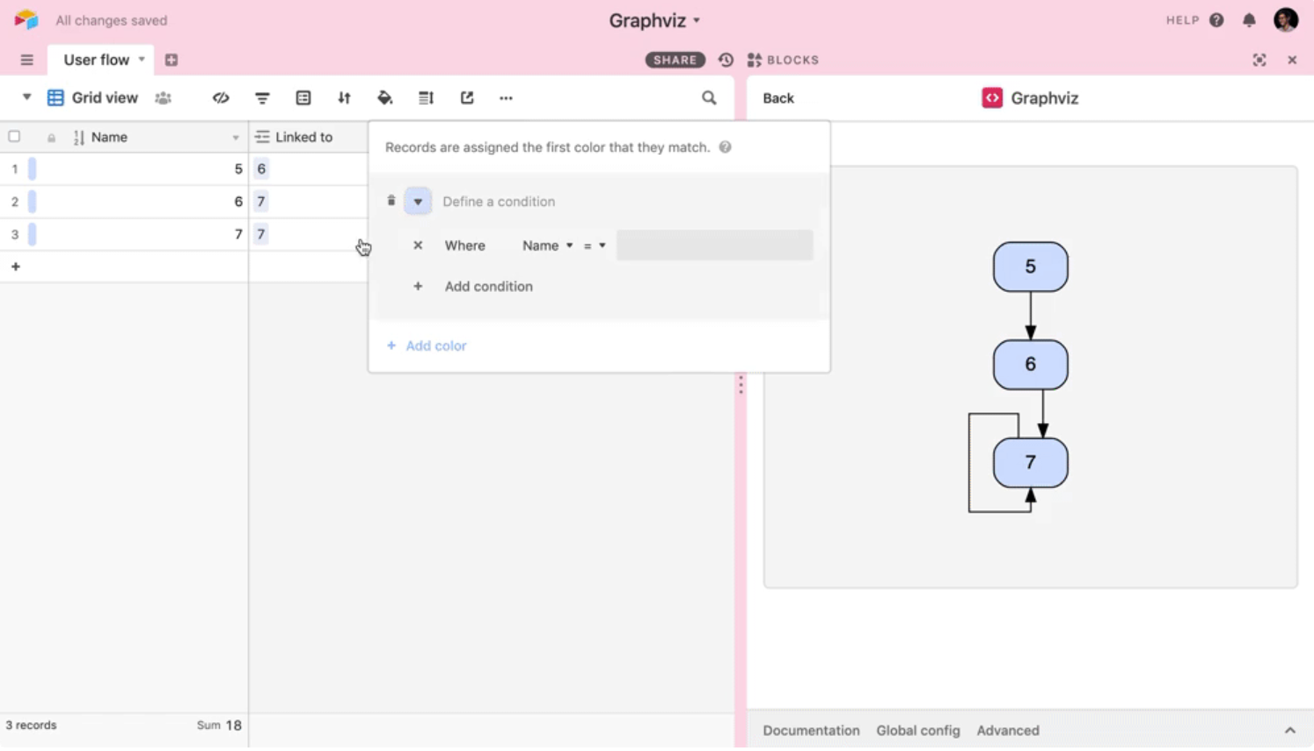Click the Add color link

[435, 346]
